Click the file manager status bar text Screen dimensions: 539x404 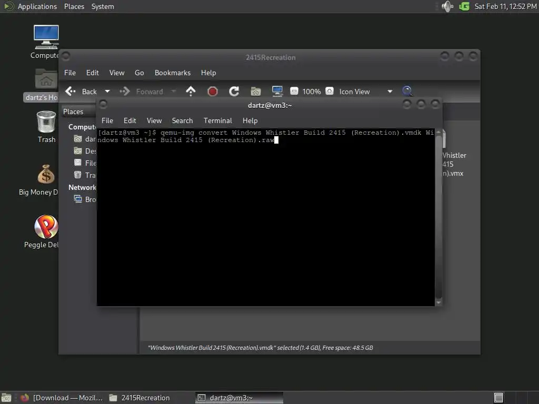[x=260, y=348]
